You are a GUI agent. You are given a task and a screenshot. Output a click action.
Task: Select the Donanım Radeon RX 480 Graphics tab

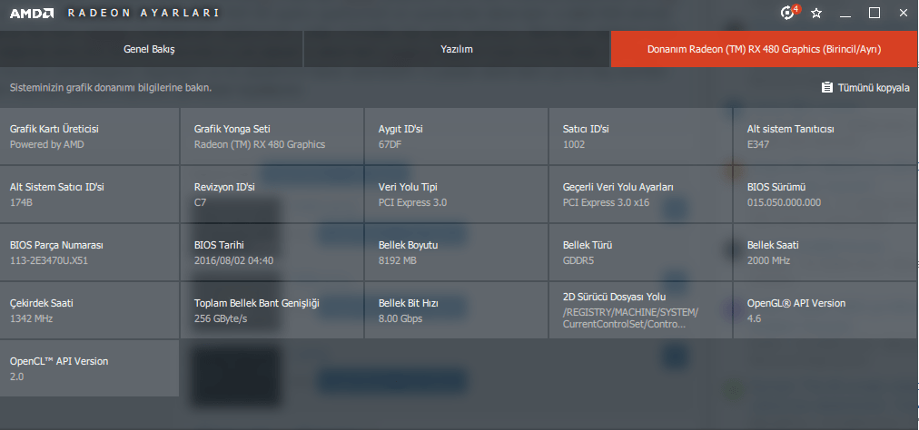(765, 49)
